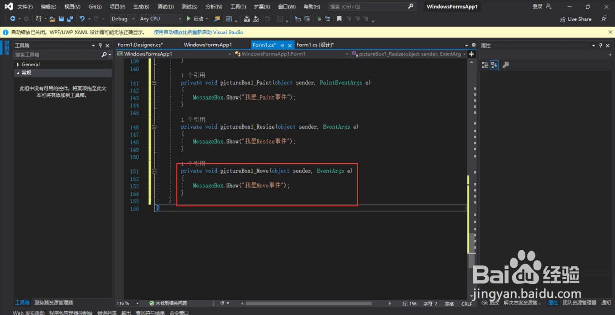
Task: Undo the last action
Action: pos(82,18)
